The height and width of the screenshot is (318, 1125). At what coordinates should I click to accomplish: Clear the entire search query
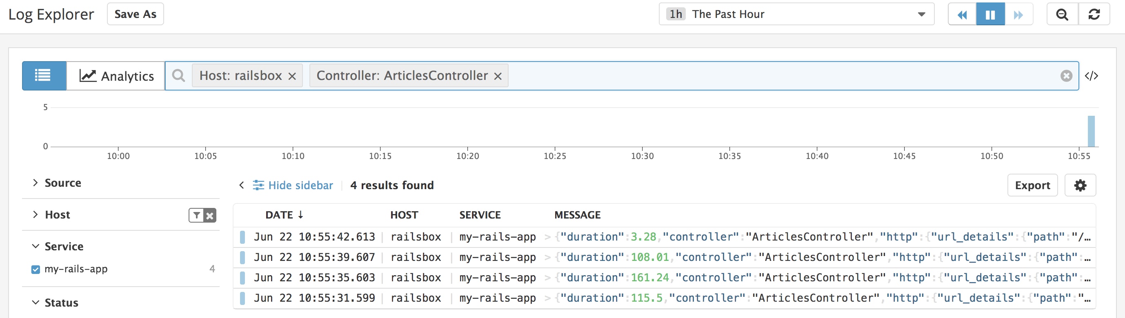pyautogui.click(x=1066, y=76)
